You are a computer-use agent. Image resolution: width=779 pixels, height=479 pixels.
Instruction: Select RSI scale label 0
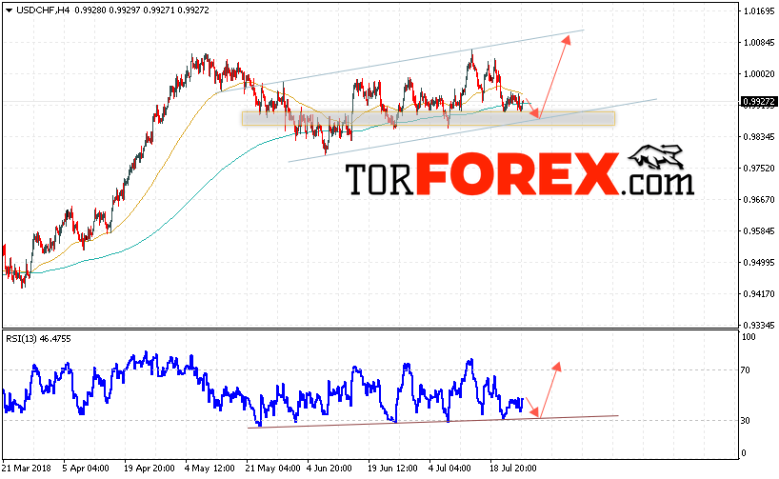744,453
